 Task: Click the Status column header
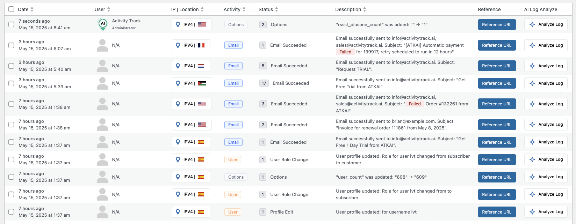point(266,9)
